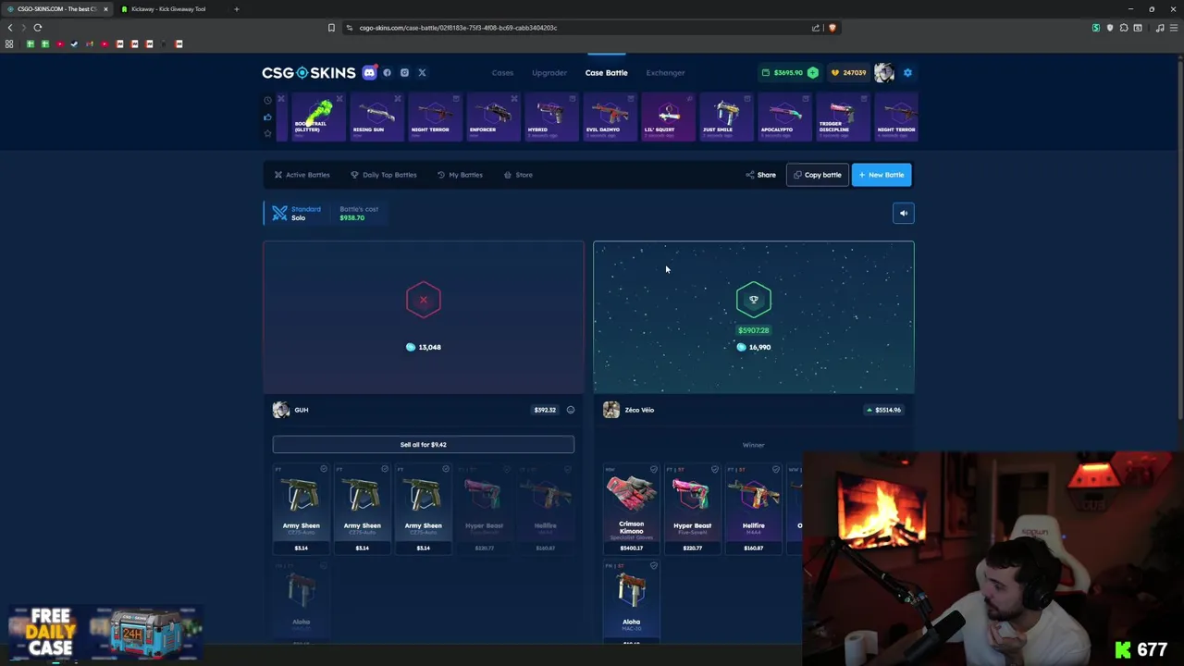Select the Case Battle menu item
The width and height of the screenshot is (1184, 666).
tap(606, 72)
